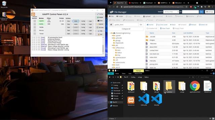Click View Trash in File Manager
Screen dimensions: 215x120
(x=165, y=28)
